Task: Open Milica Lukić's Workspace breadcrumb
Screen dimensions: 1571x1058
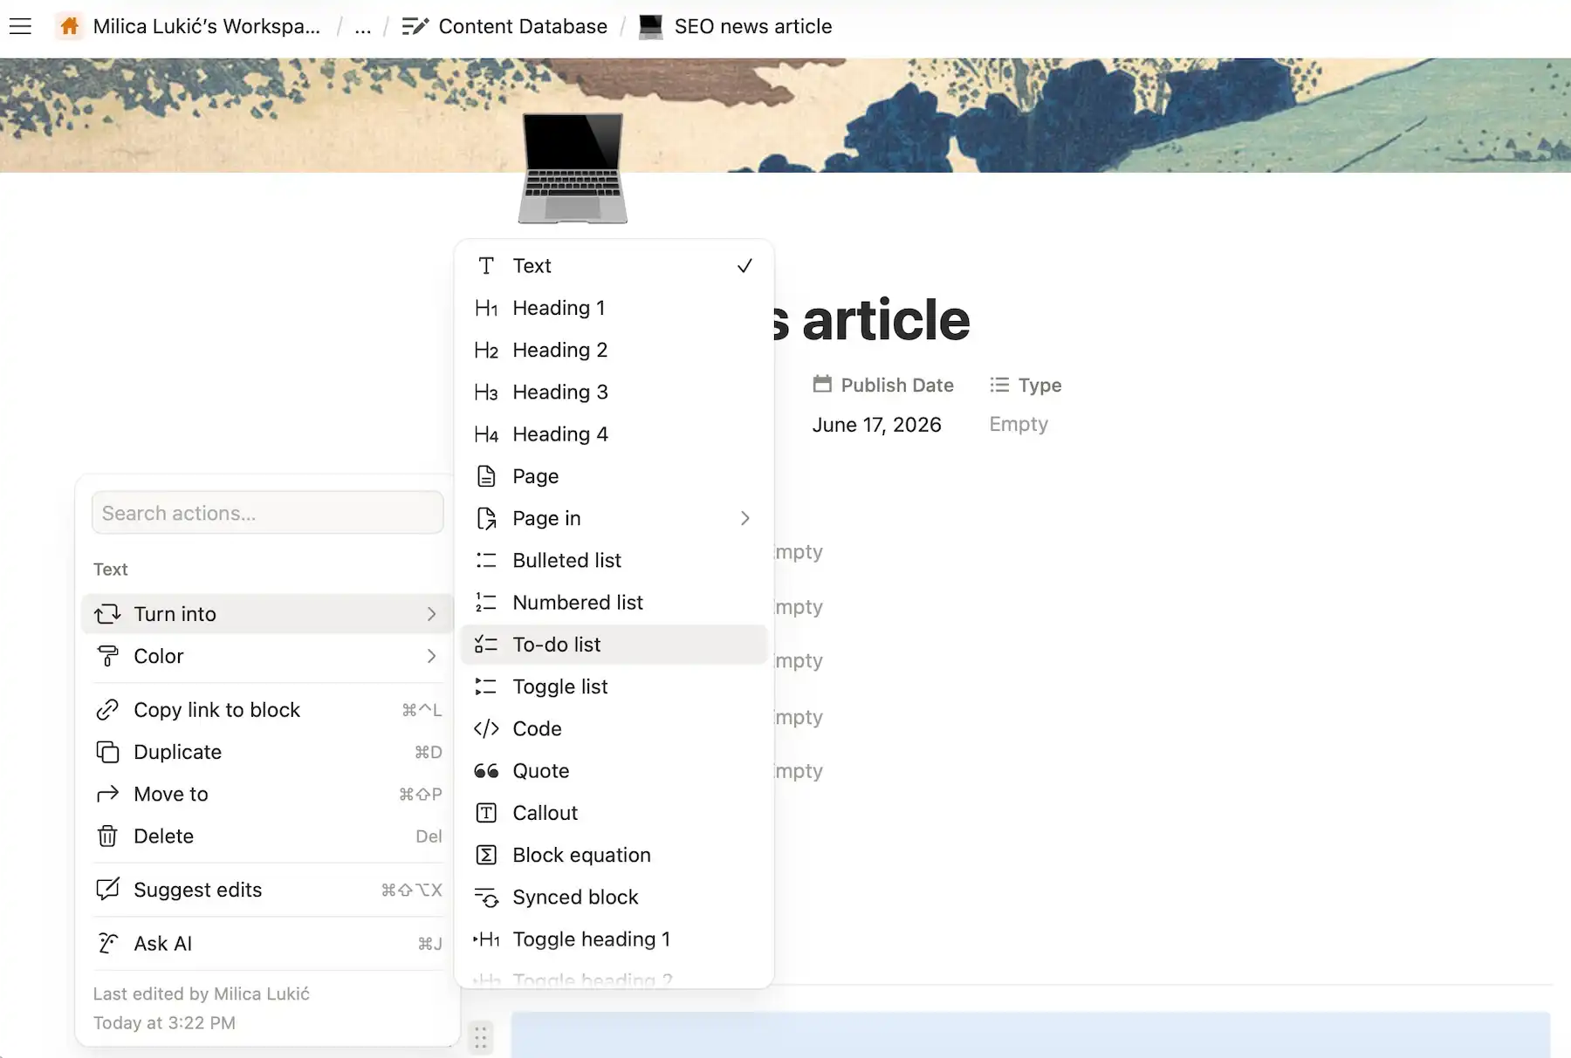Action: tap(206, 26)
